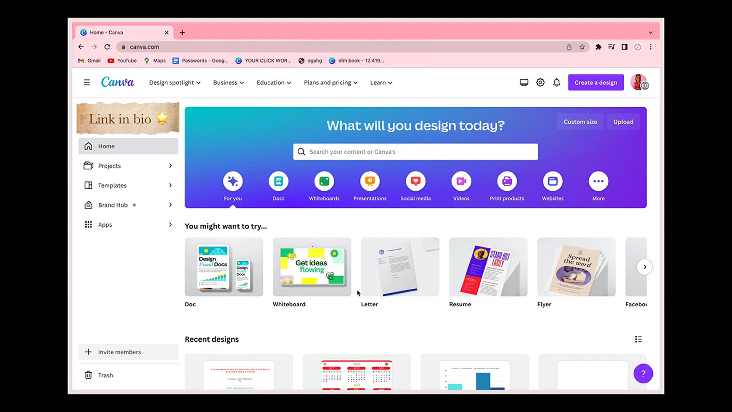Bookmark this page with the star icon

(582, 47)
